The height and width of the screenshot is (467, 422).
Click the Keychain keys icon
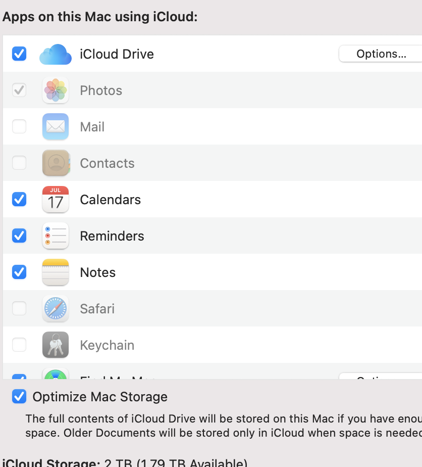coord(56,345)
